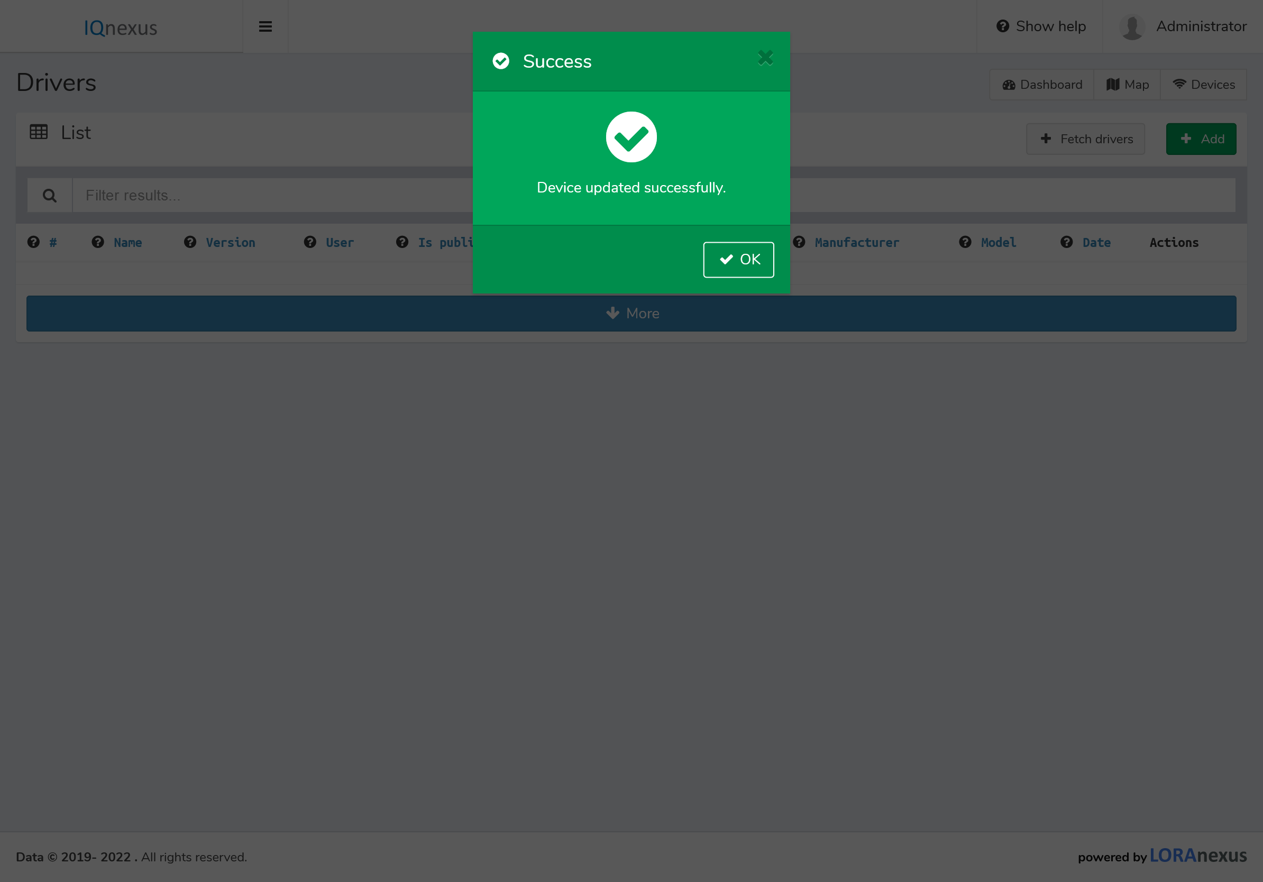Viewport: 1263px width, 882px height.
Task: Sort by Name column
Action: [x=127, y=243]
